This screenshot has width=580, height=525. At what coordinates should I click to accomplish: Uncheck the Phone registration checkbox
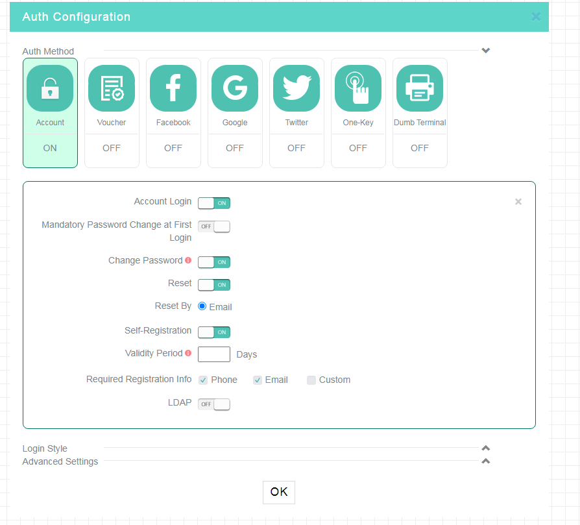coord(203,380)
